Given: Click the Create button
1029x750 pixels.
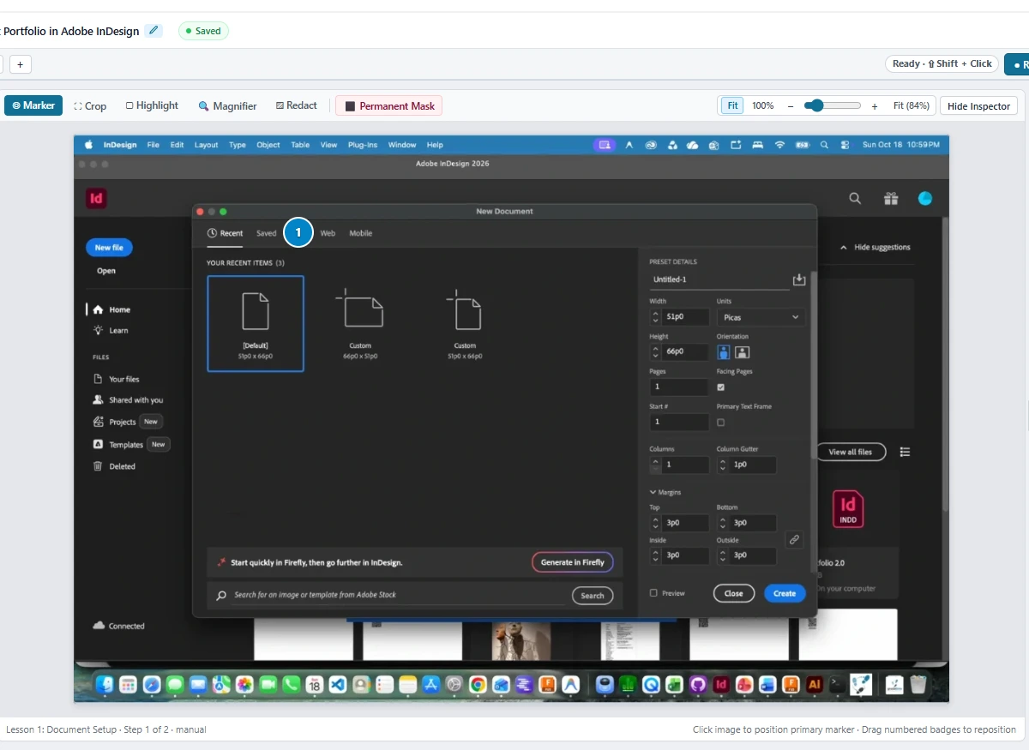Looking at the screenshot, I should pyautogui.click(x=785, y=593).
